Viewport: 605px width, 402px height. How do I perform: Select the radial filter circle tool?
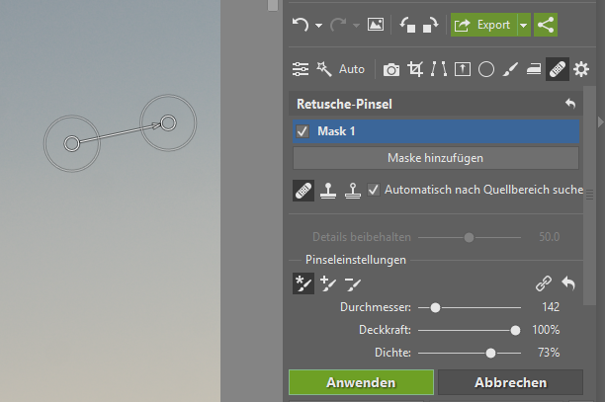click(485, 69)
